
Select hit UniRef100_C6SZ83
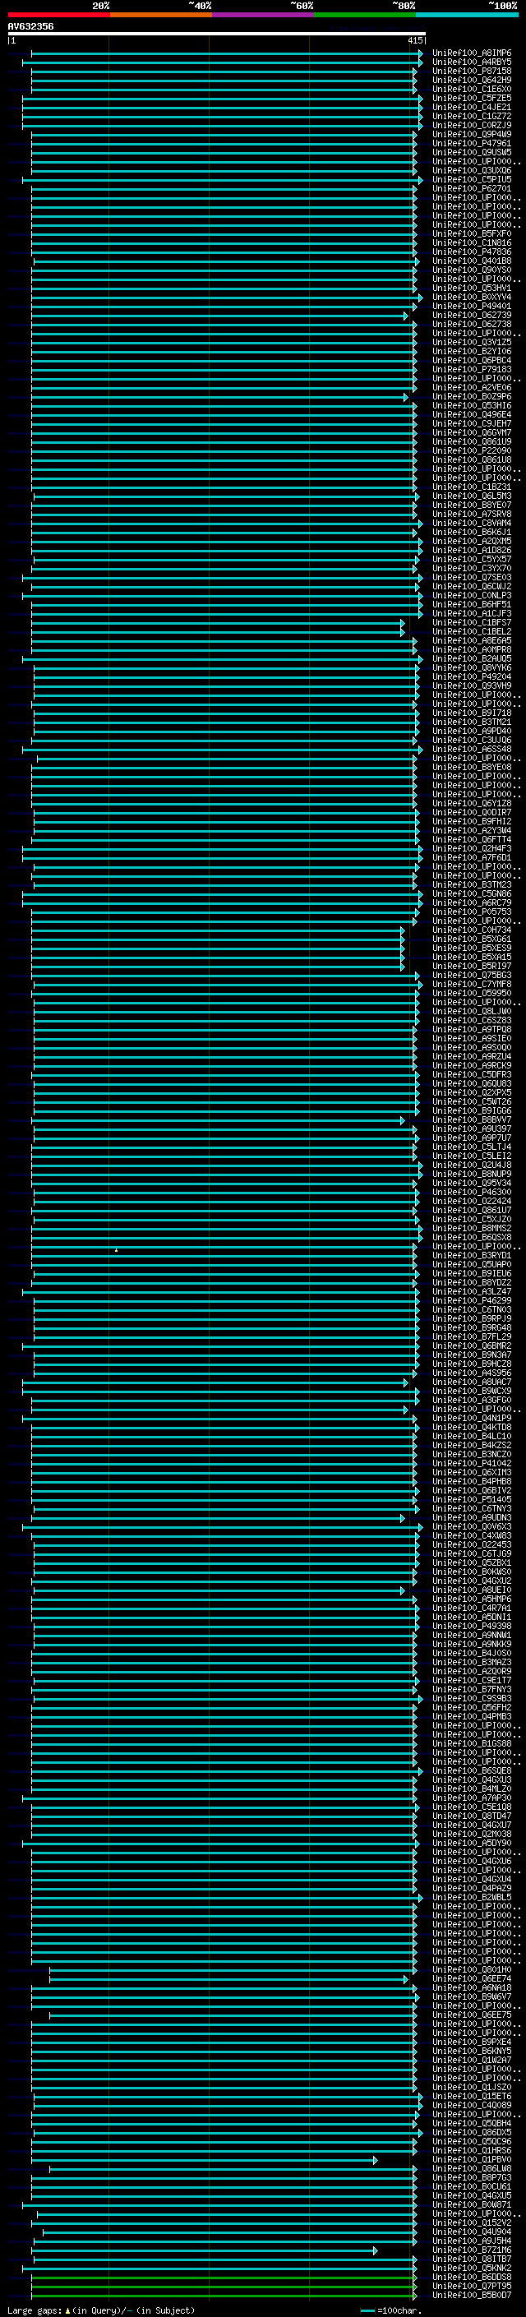(x=471, y=1021)
